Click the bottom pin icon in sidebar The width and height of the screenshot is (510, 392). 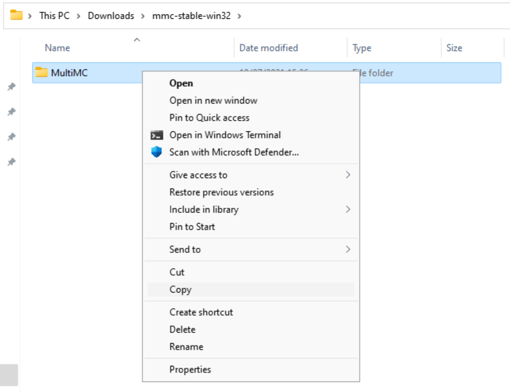(x=11, y=162)
